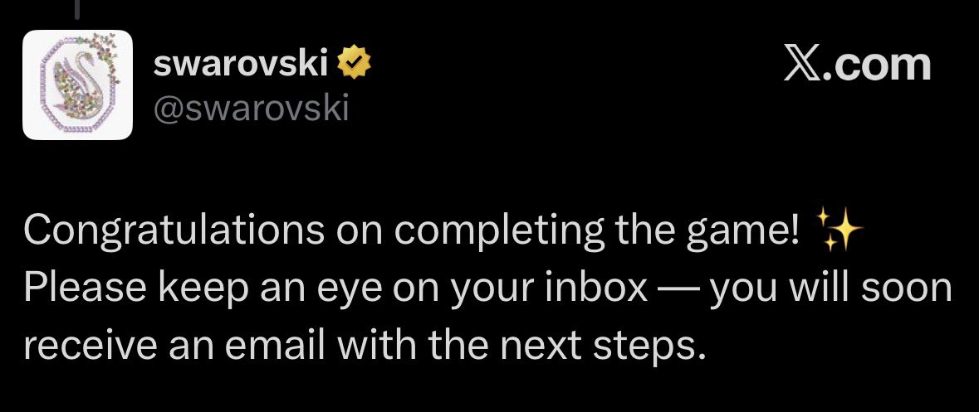Image resolution: width=979 pixels, height=412 pixels.
Task: Click the X logo in the watermark
Action: click(805, 65)
